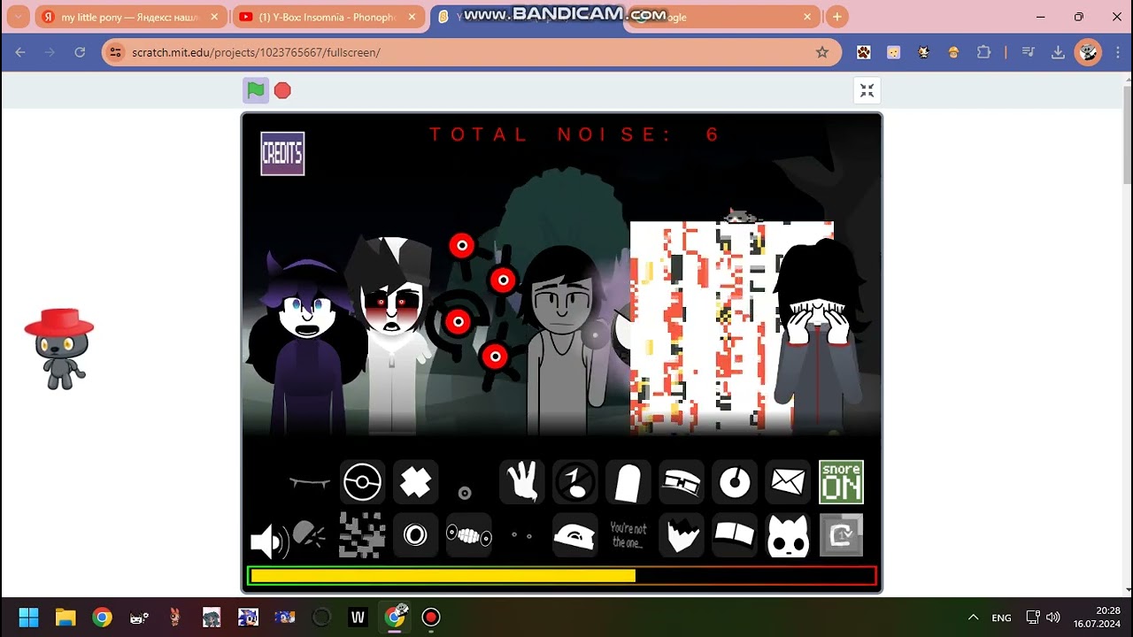
Task: Open the taskbar clock showing 20:28
Action: tap(1096, 617)
